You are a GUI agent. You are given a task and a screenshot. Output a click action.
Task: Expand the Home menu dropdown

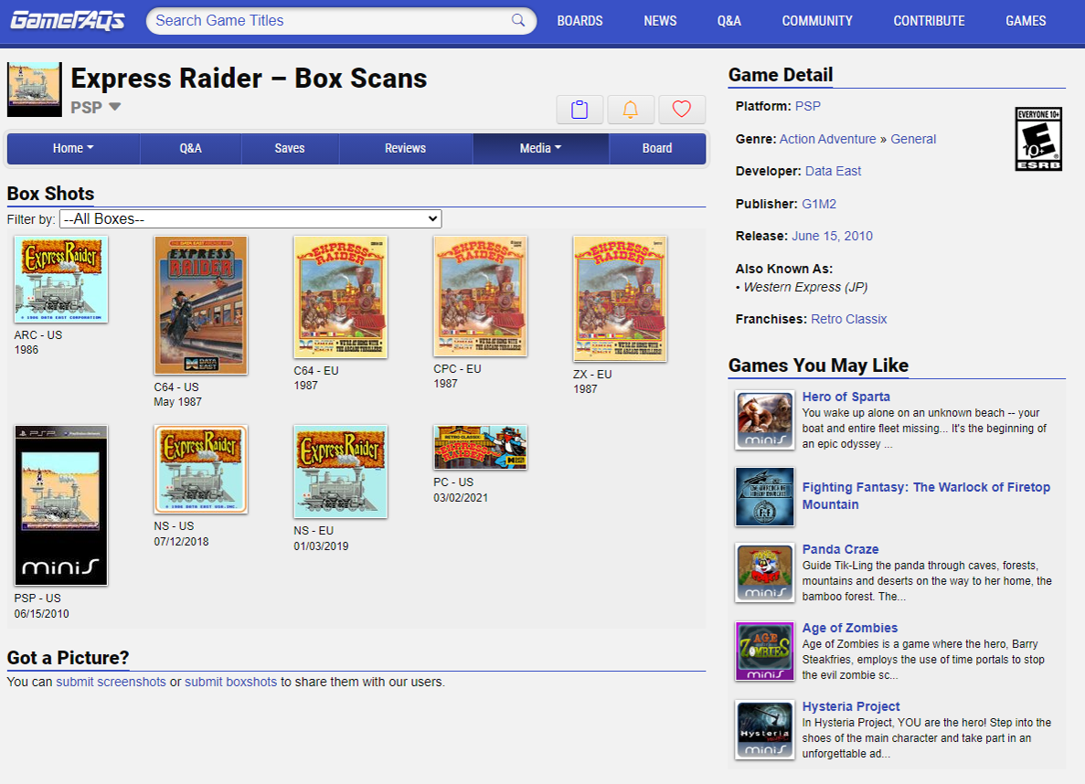point(73,148)
